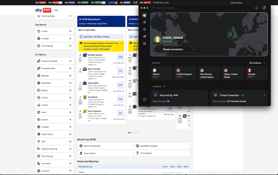This screenshot has height=175, width=278.
Task: Select 8/1 odds for Zeus Olympios
Action: tap(120, 113)
